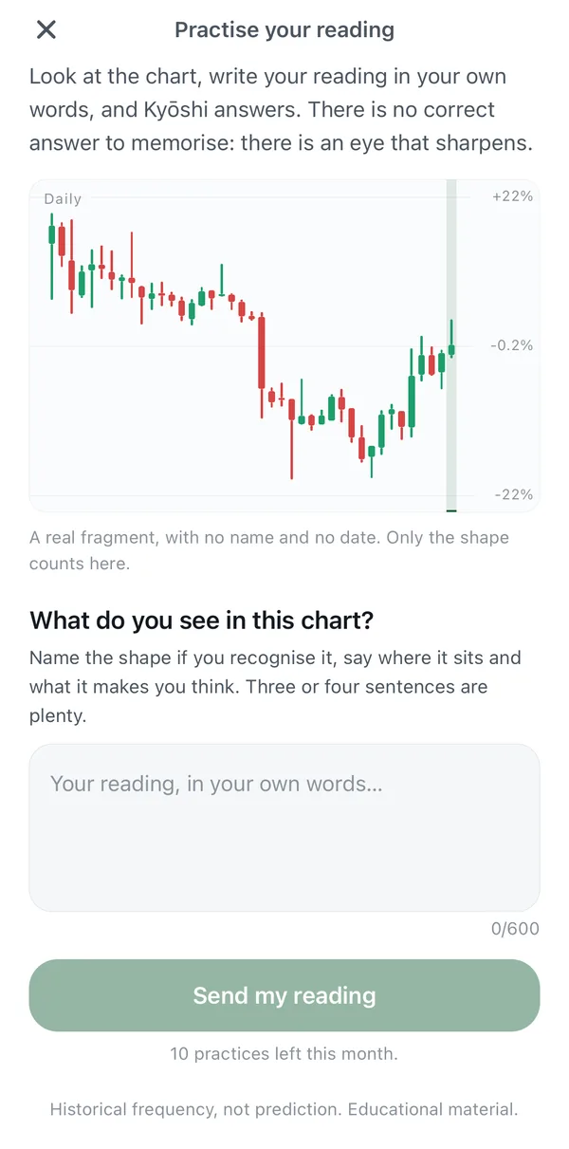Tap the highlighted last candle column
The image size is (569, 1149).
coord(451,345)
